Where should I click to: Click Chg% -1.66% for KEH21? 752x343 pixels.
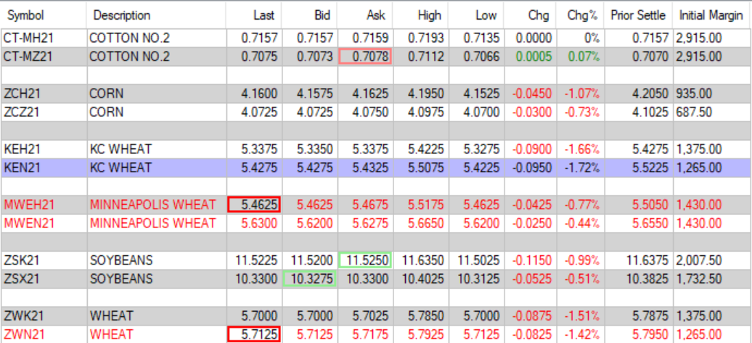click(x=580, y=150)
